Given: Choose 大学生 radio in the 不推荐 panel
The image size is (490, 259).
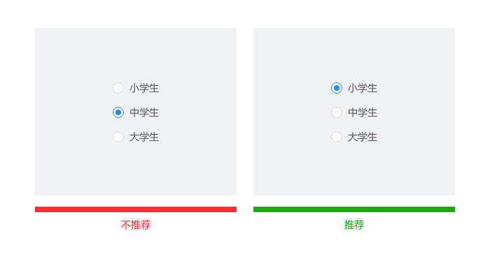Looking at the screenshot, I should [118, 137].
